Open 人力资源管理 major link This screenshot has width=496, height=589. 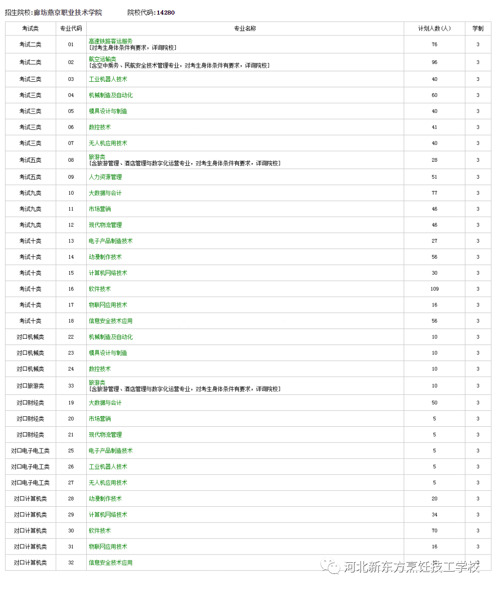105,177
